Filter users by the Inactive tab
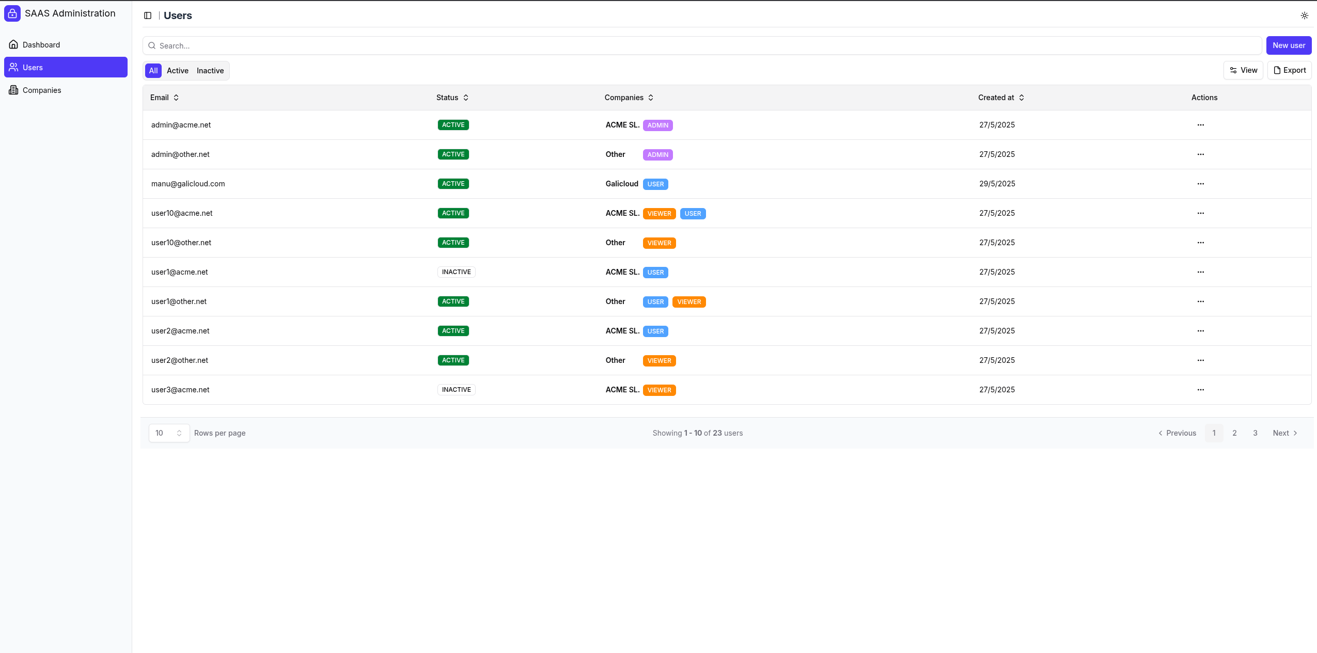The height and width of the screenshot is (653, 1317). [210, 71]
